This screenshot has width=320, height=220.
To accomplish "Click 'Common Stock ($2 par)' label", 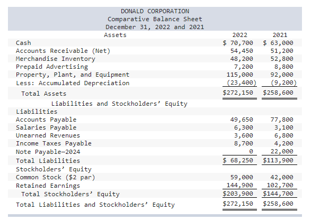I will pyautogui.click(x=56, y=177).
